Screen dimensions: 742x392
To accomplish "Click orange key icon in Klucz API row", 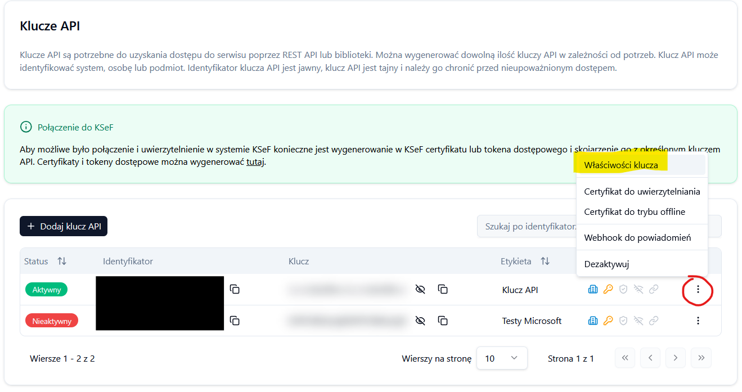I will (608, 290).
